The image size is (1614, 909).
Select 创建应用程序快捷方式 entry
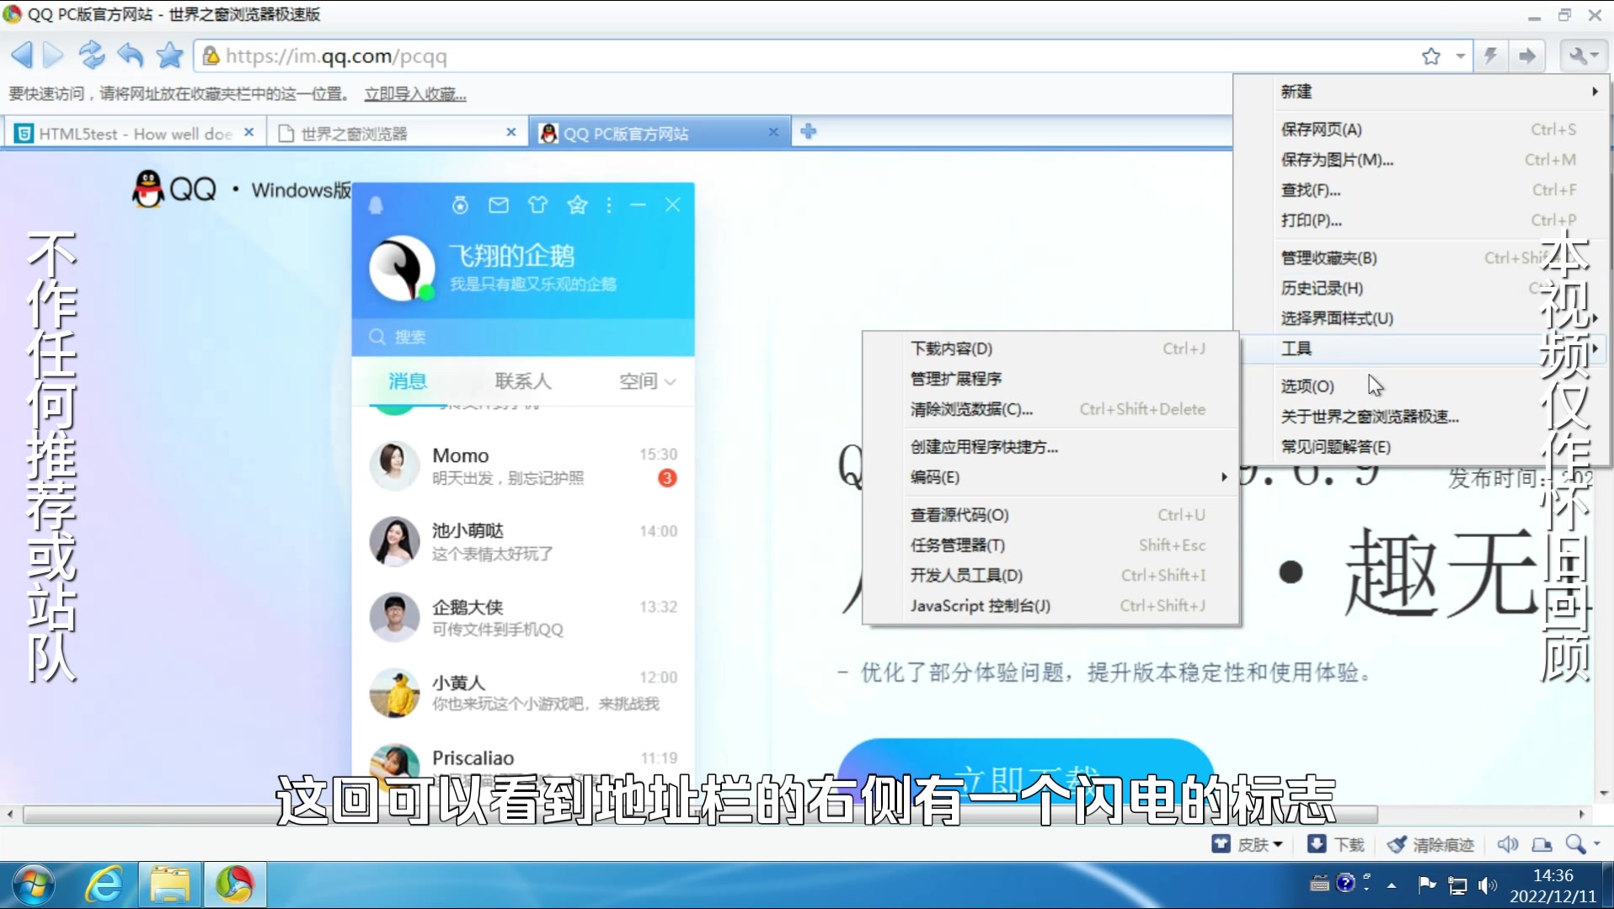coord(1050,446)
